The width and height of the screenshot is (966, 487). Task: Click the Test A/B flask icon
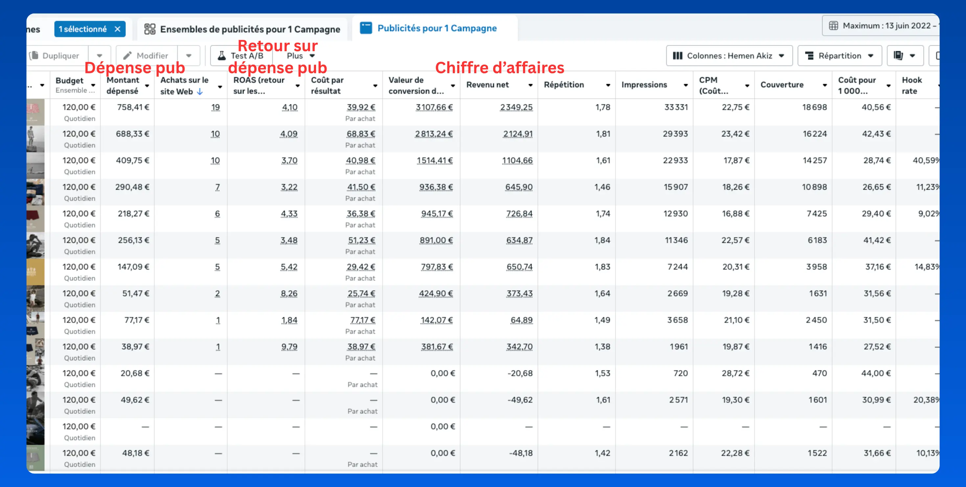(x=222, y=55)
